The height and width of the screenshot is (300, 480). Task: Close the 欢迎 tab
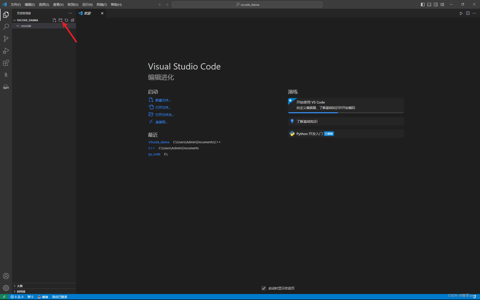coord(102,13)
